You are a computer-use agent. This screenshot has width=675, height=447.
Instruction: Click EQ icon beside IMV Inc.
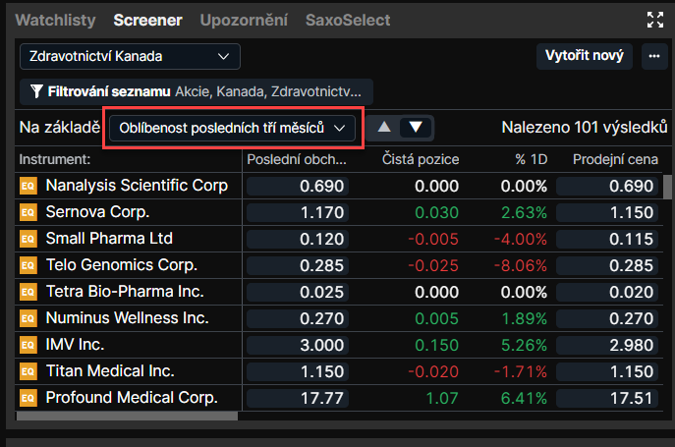click(x=28, y=345)
